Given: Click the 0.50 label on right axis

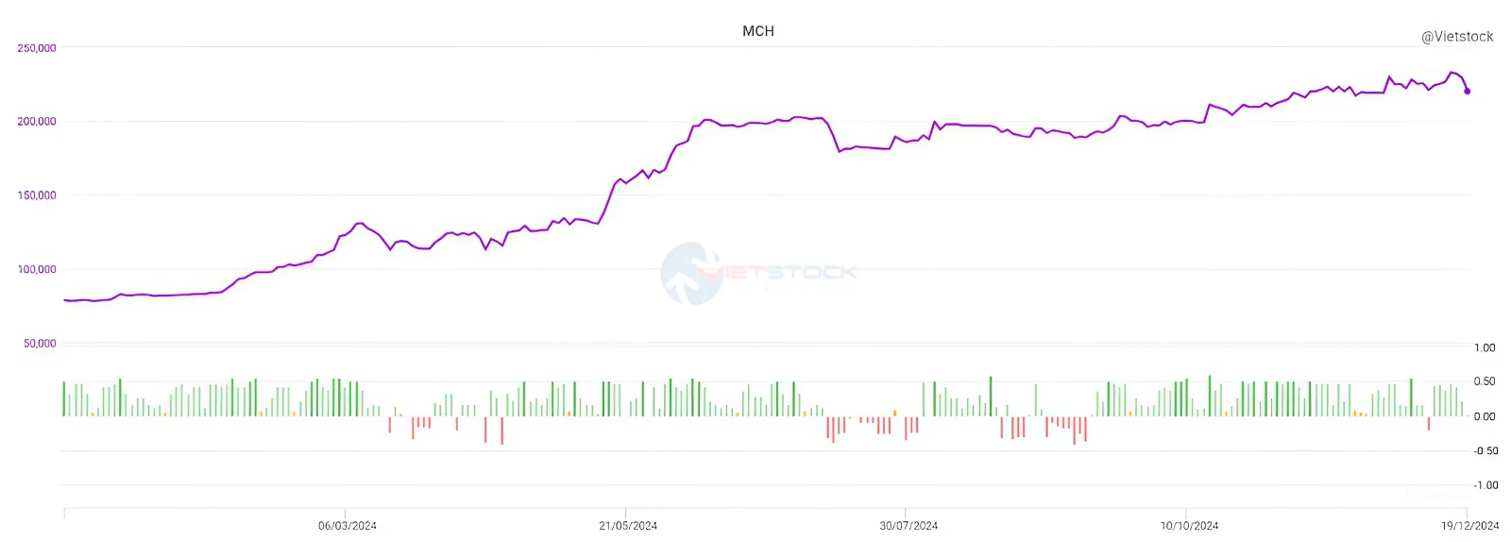Looking at the screenshot, I should point(1485,381).
